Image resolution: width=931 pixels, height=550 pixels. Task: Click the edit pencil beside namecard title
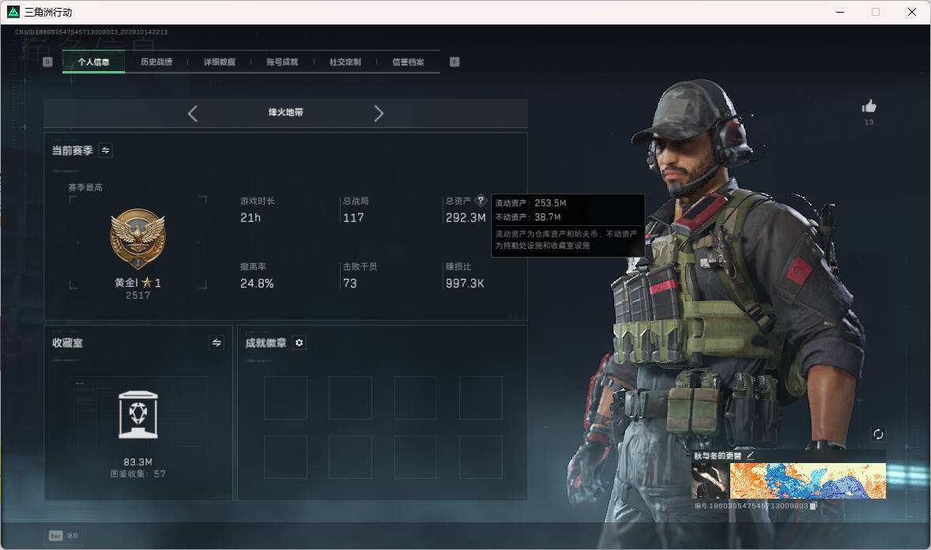(x=750, y=455)
